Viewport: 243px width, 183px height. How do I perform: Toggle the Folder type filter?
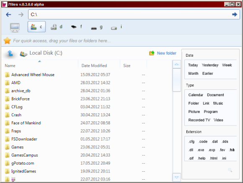[x=194, y=103]
